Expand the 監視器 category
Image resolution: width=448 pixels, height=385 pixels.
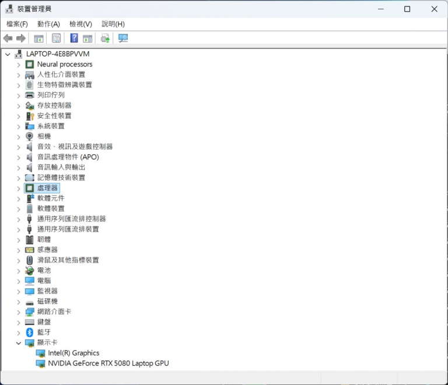coord(19,291)
